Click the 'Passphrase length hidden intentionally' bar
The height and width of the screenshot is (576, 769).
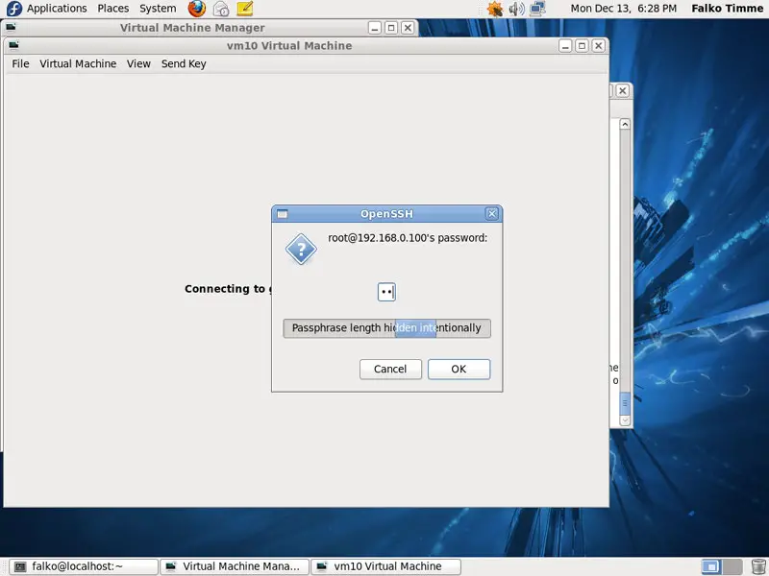(x=386, y=328)
